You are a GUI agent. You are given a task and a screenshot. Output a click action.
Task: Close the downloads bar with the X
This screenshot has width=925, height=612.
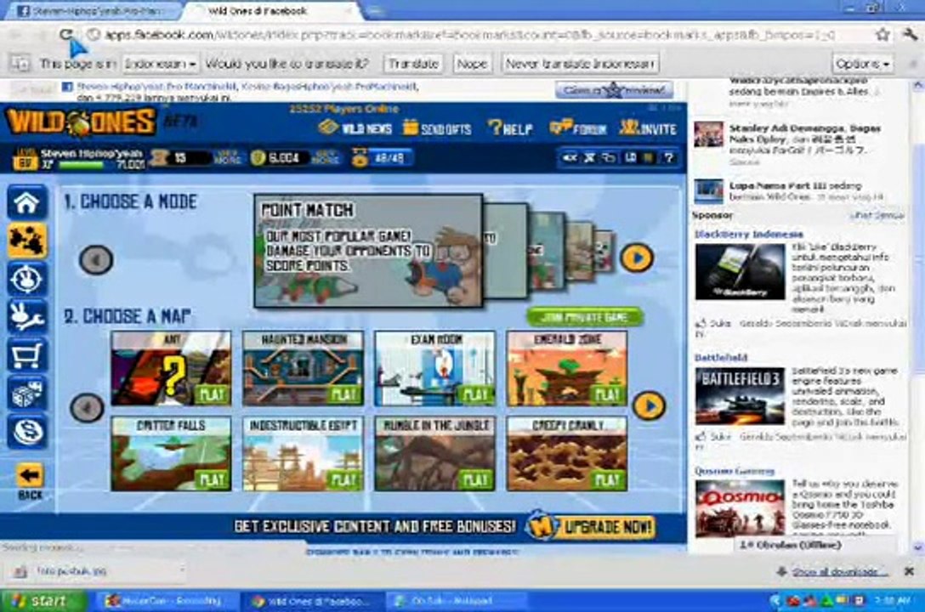(909, 571)
